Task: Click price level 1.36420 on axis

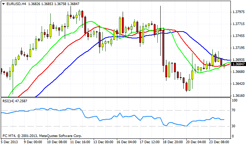Action: point(239,84)
